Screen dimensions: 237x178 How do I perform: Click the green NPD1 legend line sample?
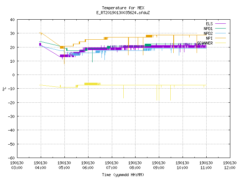tap(220, 28)
